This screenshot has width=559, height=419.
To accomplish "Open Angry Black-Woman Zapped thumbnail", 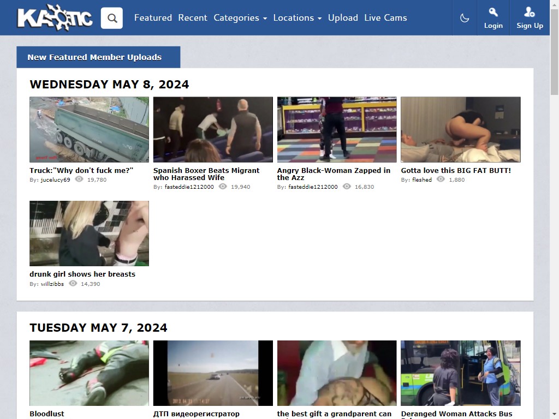I will pos(337,129).
